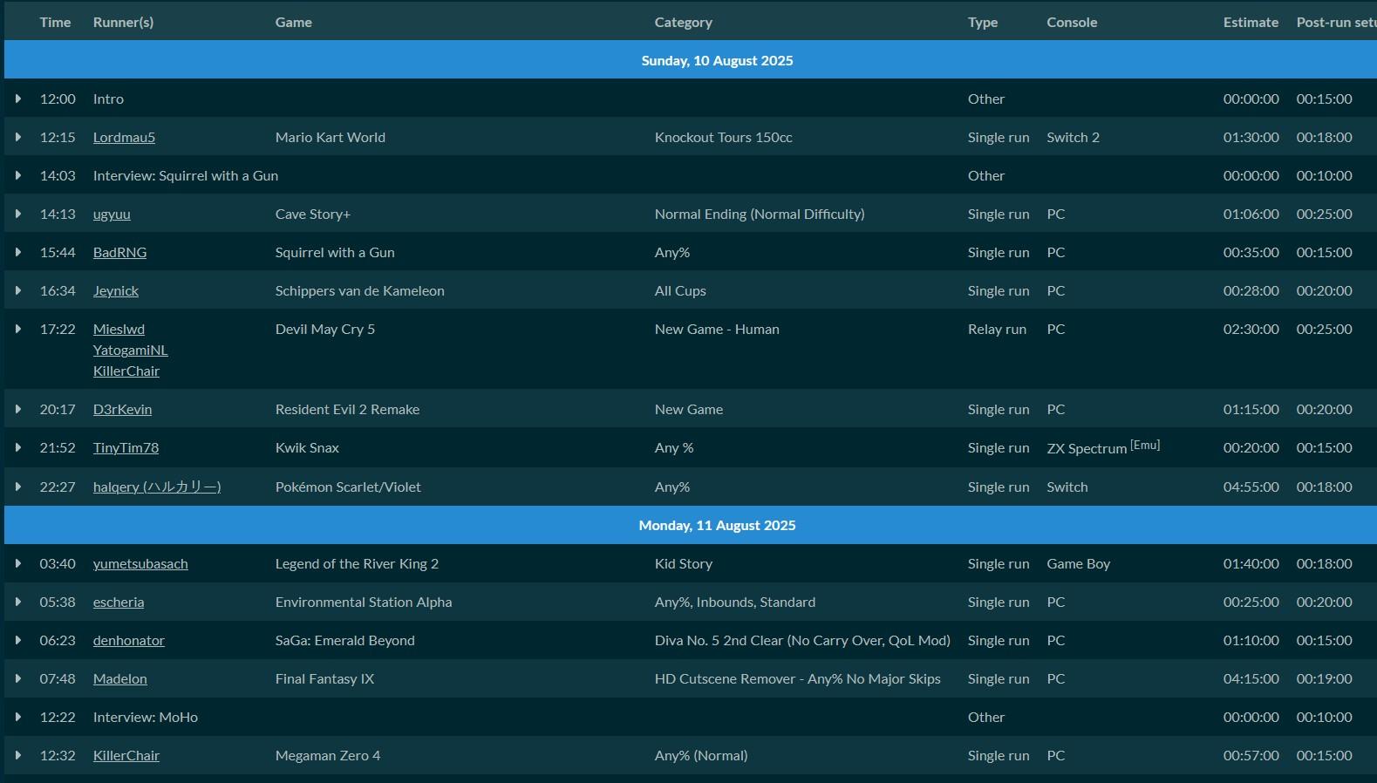Expand the 07:48 Final Fantasy IX row
Viewport: 1377px width, 783px height.
coord(17,678)
